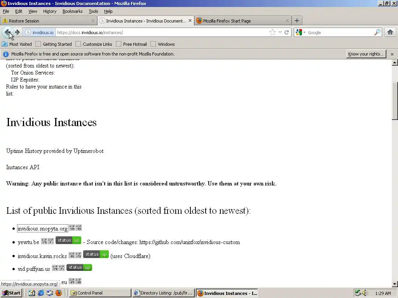
Task: Switch to Mozilla Firefox Start Page tab
Action: (x=243, y=21)
